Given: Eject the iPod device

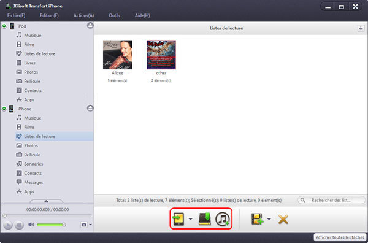Looking at the screenshot, I should tap(90, 25).
